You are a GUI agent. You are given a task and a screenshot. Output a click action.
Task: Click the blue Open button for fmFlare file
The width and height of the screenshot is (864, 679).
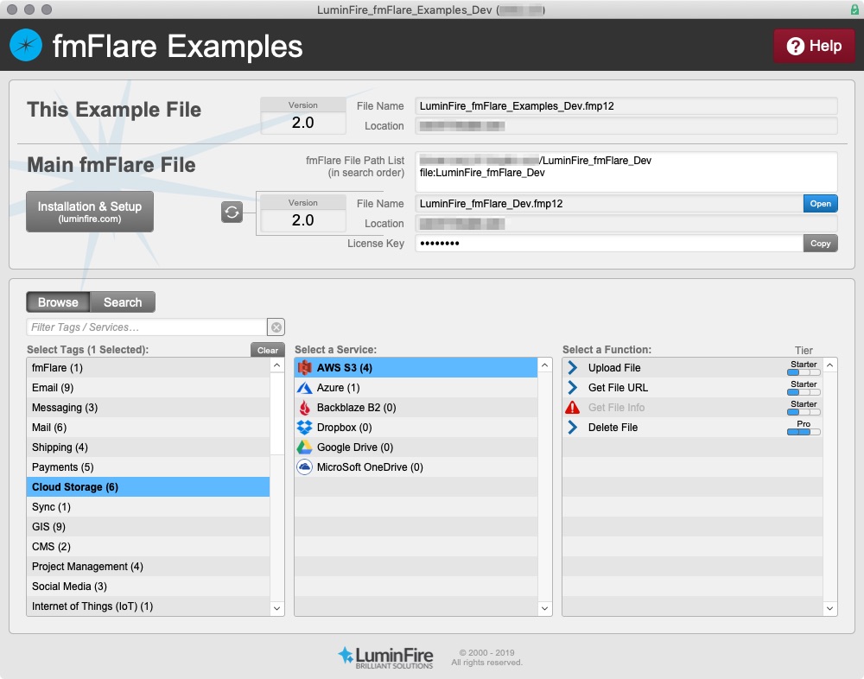click(x=820, y=203)
